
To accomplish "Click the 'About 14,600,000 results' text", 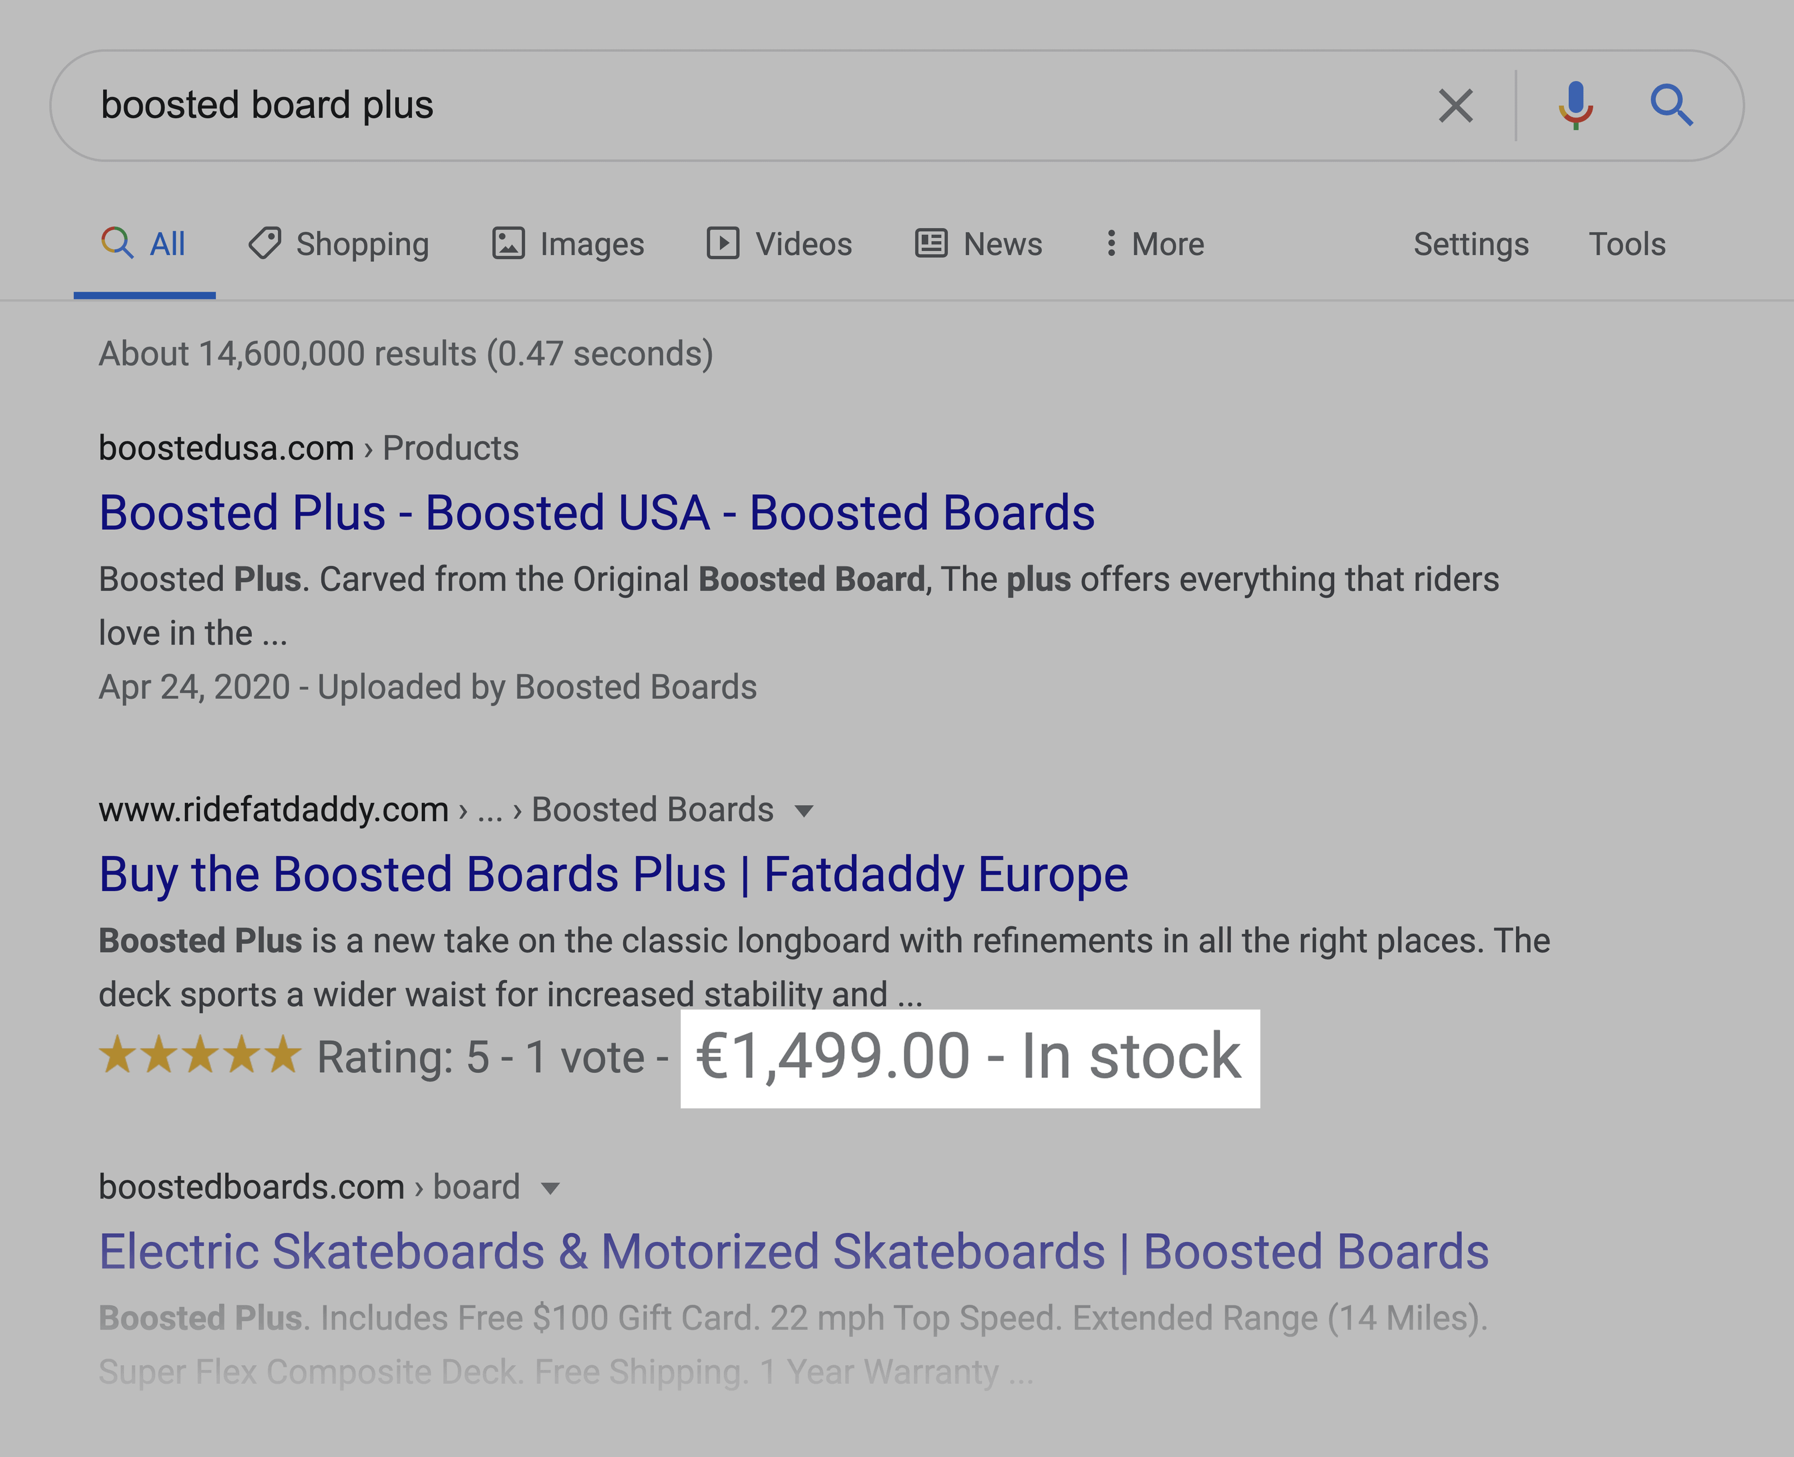I will (x=406, y=354).
